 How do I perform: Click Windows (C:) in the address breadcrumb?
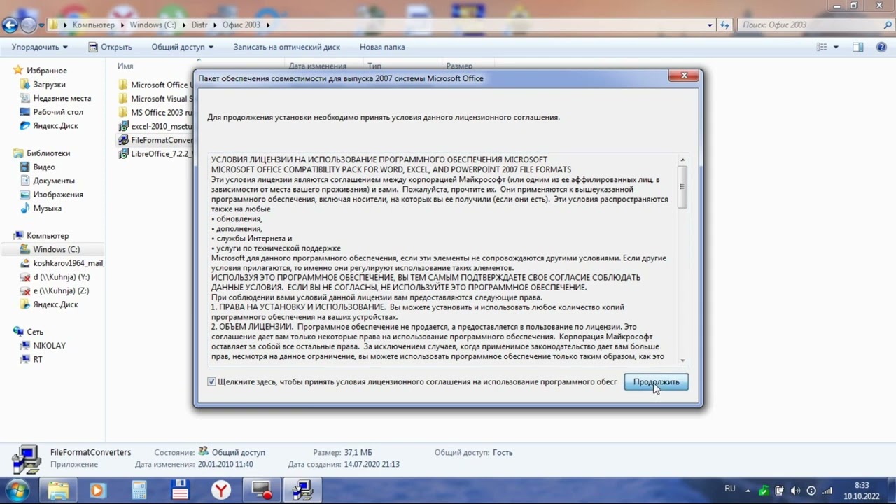click(153, 25)
